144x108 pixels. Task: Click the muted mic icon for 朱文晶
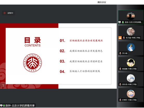pyautogui.click(x=124, y=38)
